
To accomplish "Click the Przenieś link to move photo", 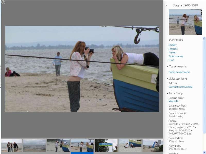I will pos(173,49).
